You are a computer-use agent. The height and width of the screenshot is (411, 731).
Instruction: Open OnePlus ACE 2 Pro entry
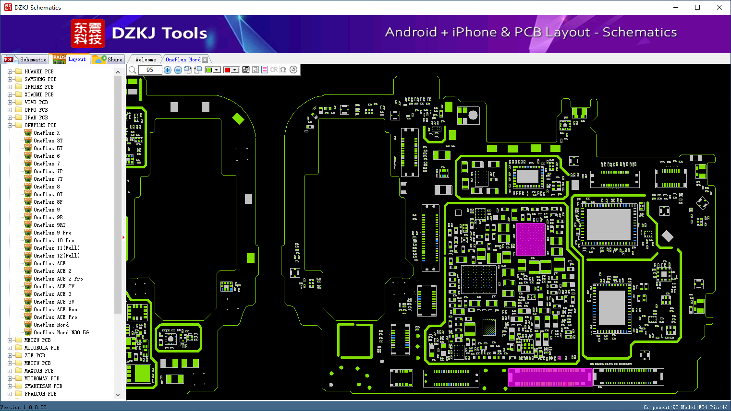click(58, 279)
